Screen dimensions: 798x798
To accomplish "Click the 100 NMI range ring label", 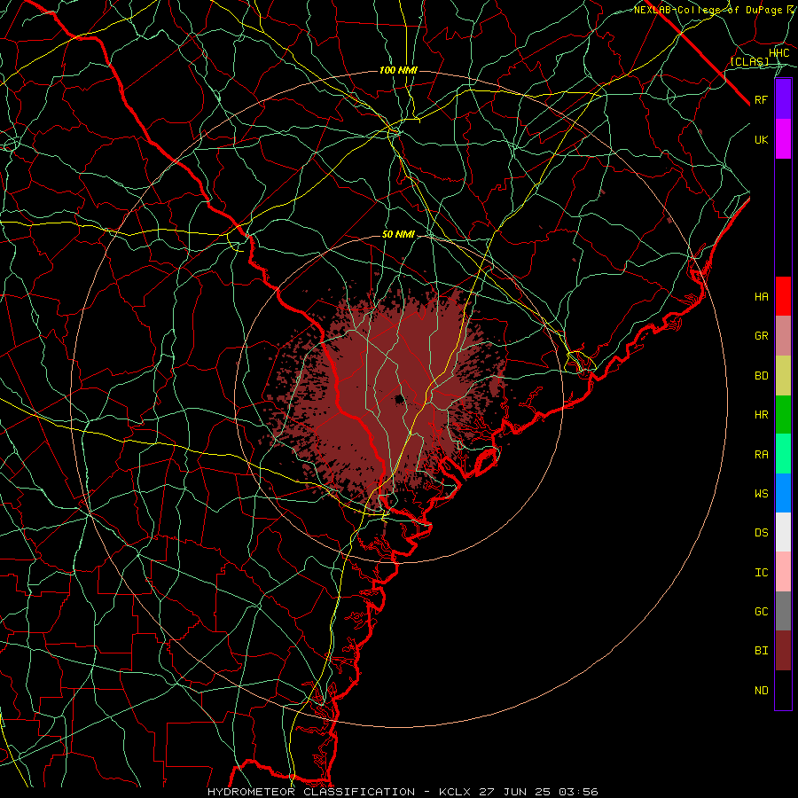I will pos(398,70).
